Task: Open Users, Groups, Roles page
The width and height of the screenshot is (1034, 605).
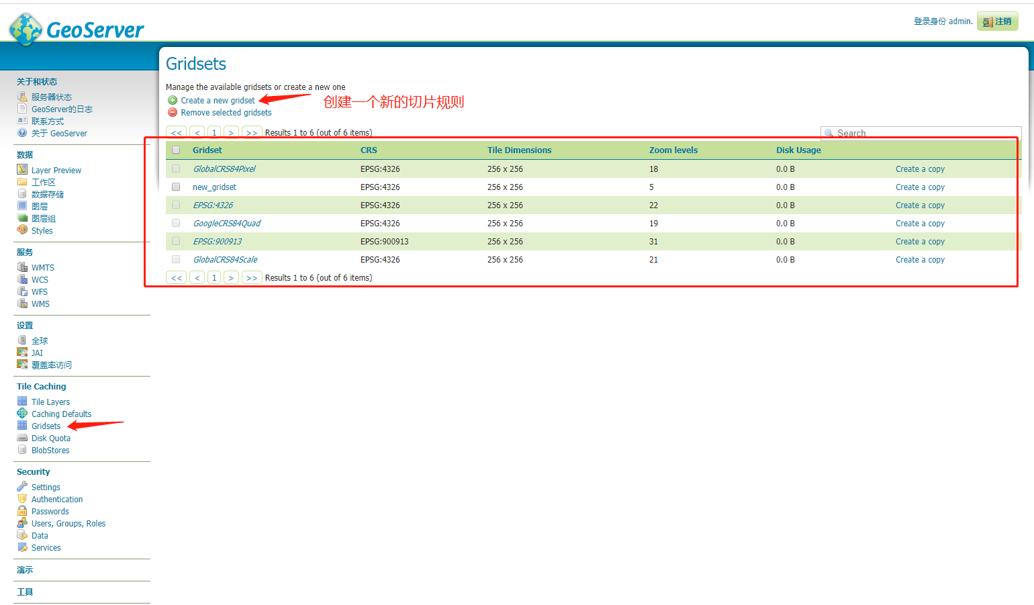Action: 68,524
